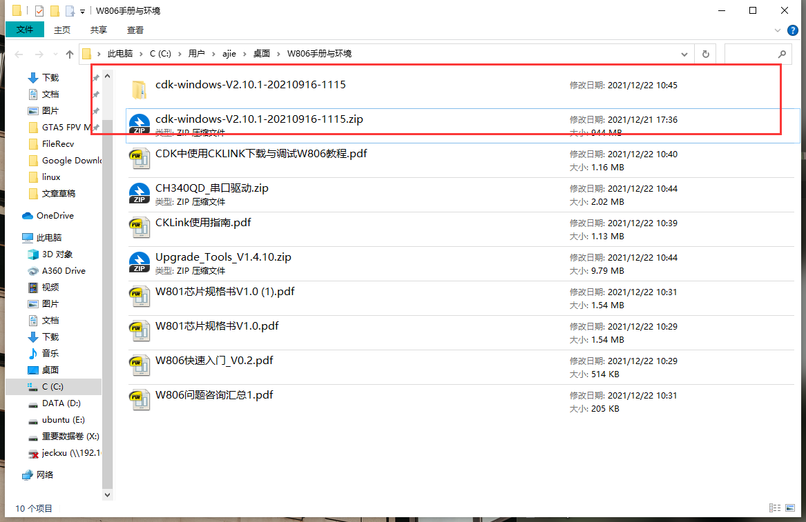The height and width of the screenshot is (522, 806).
Task: Collapse the ribbon with the chevron arrow
Action: 778,30
